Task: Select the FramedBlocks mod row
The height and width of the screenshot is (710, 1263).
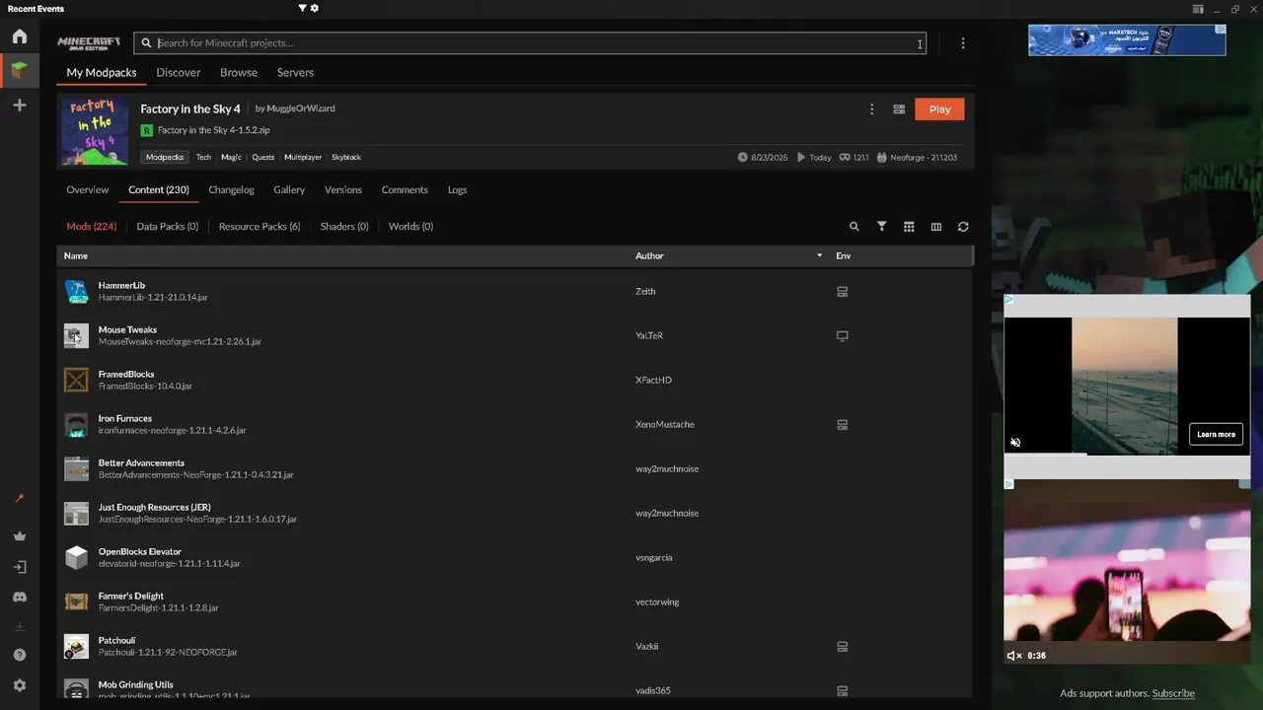Action: point(514,380)
